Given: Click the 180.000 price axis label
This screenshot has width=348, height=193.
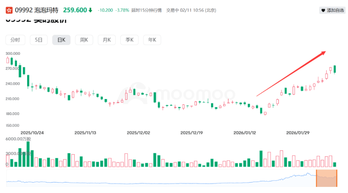Looking at the screenshot, I should click(12, 114).
